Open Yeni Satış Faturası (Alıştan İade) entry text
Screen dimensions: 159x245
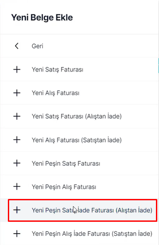[x=76, y=117]
